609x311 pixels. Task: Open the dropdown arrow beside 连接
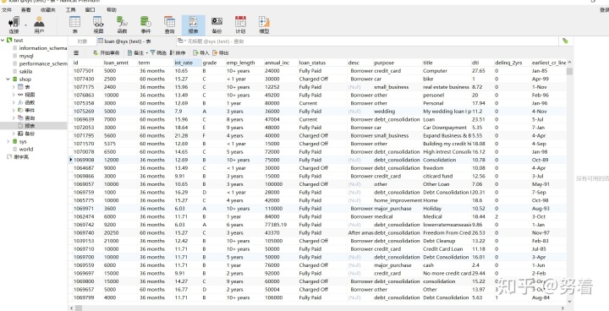tap(25, 25)
